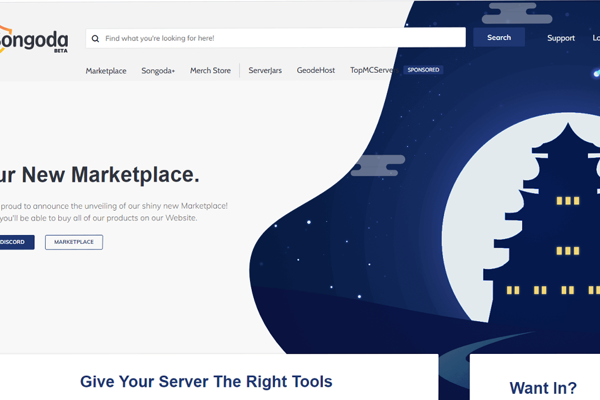Open the Support link

coord(561,38)
